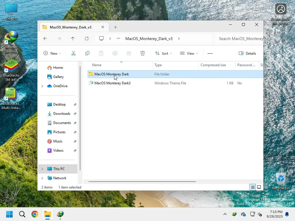The height and width of the screenshot is (221, 295).
Task: Open BlueStacks Multi-Instance desktop shortcut
Action: tap(11, 99)
